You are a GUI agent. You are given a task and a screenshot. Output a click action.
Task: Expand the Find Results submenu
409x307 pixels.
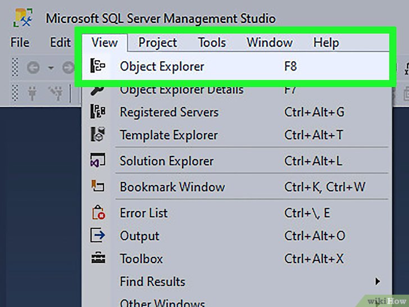237,281
